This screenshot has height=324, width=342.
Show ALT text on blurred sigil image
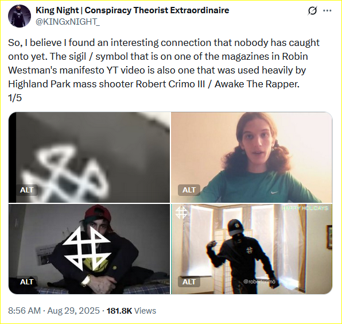click(x=26, y=190)
